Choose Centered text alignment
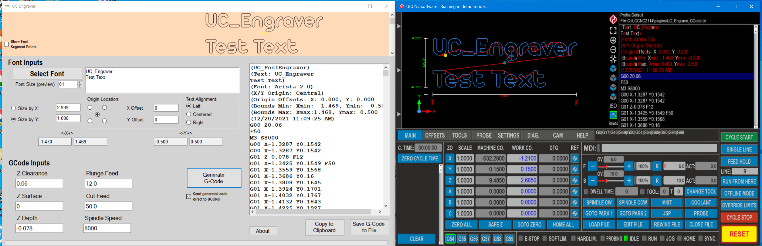 coord(188,114)
